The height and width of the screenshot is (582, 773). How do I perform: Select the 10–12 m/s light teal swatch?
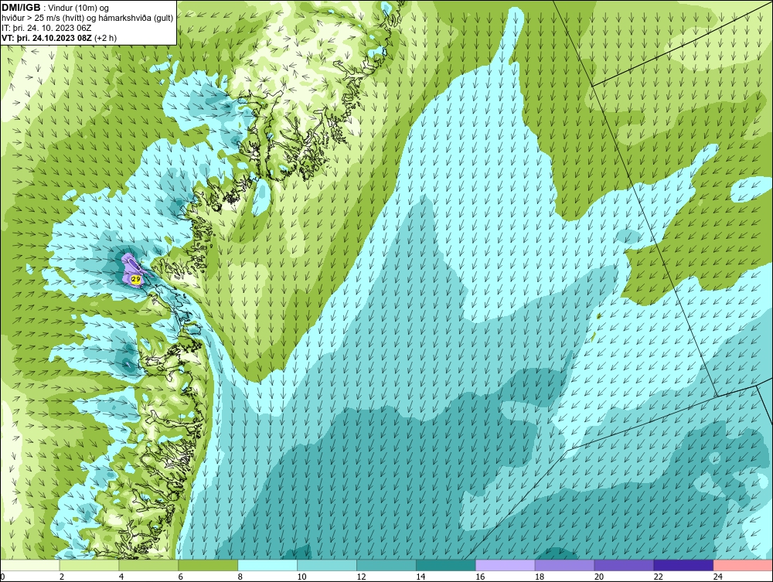pos(327,565)
